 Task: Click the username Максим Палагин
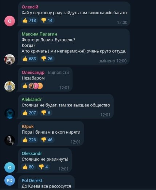coord(39,34)
